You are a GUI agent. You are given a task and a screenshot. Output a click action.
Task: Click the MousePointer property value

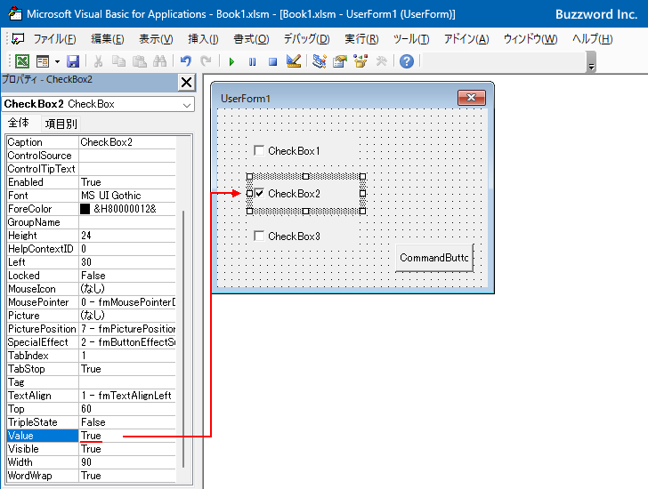(x=127, y=302)
